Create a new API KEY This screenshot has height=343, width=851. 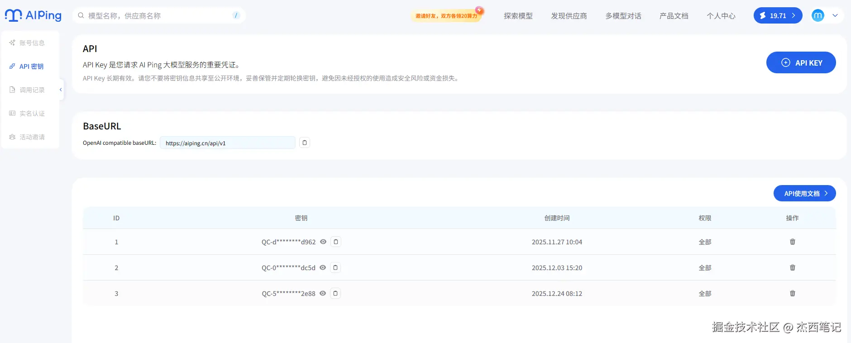pyautogui.click(x=801, y=62)
